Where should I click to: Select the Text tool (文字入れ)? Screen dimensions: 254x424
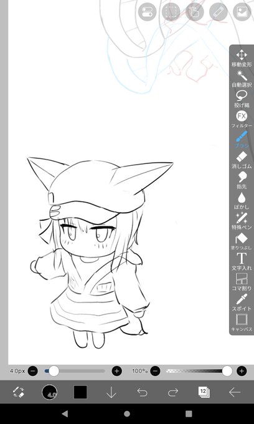(x=242, y=262)
